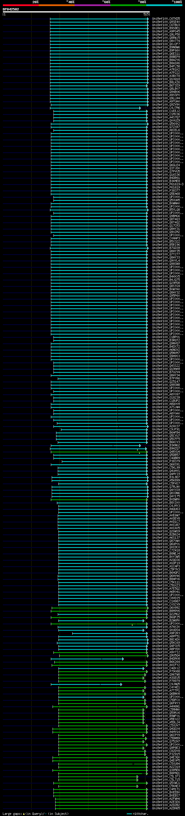Open hit UniRef100_A9PG45

tap(166, 31)
